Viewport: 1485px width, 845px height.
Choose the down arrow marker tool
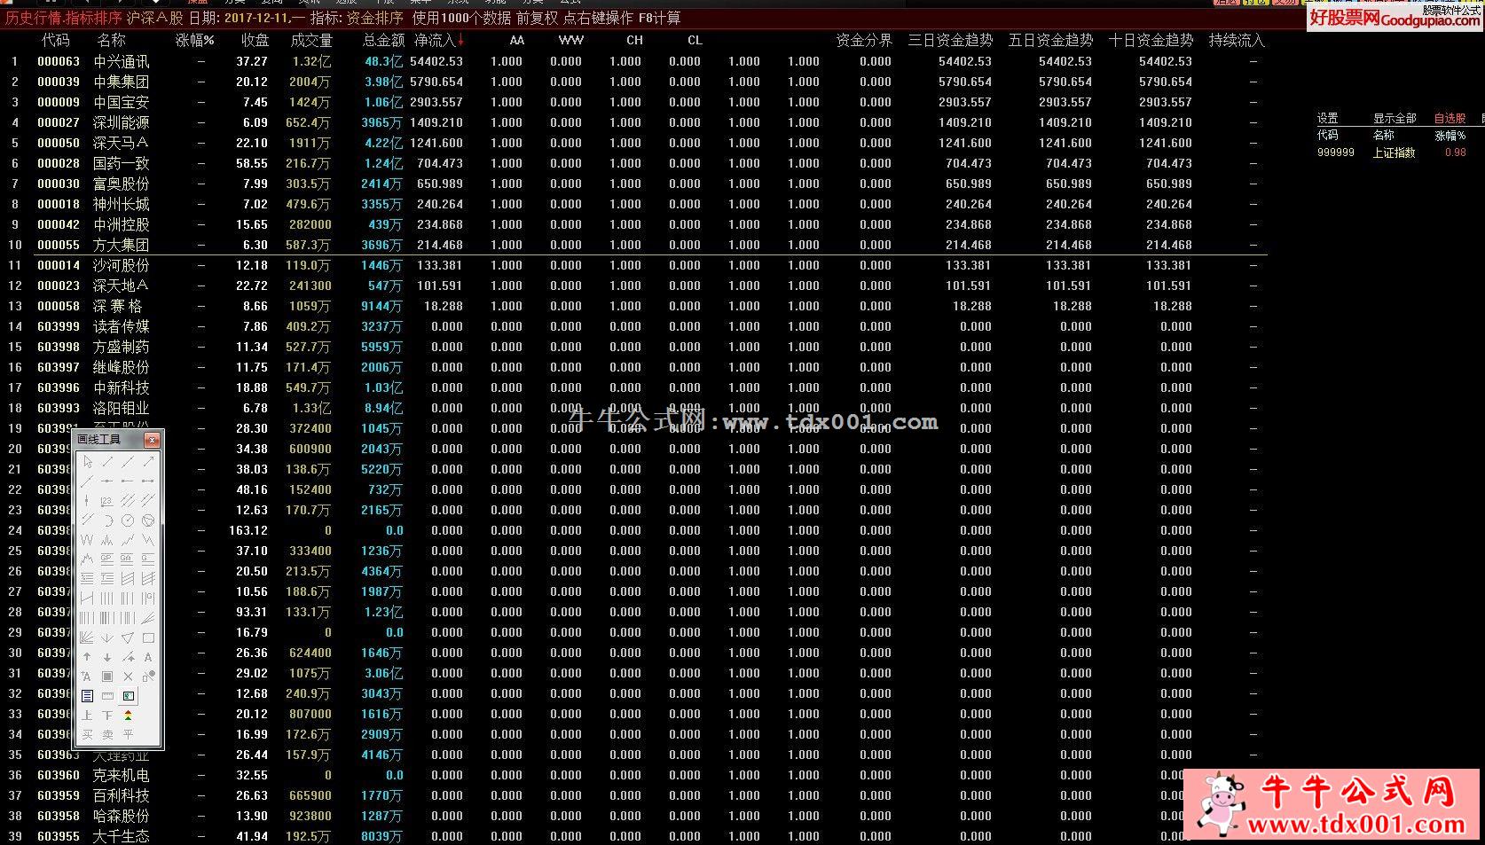pos(107,657)
